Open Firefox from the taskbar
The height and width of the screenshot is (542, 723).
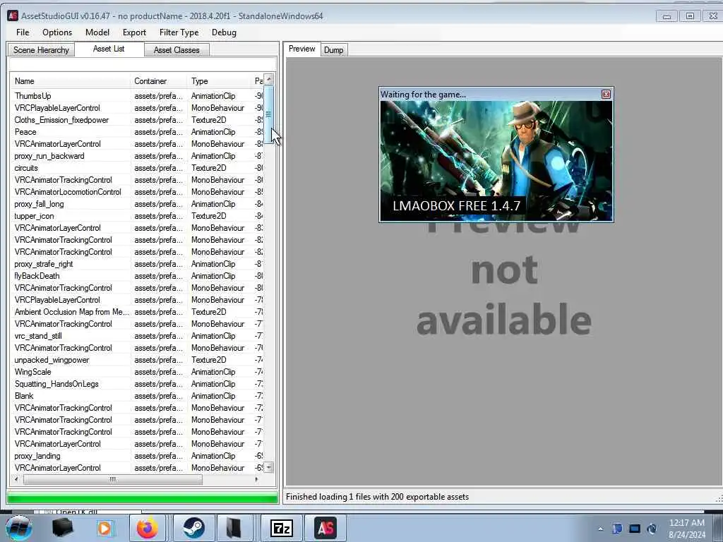click(x=147, y=528)
